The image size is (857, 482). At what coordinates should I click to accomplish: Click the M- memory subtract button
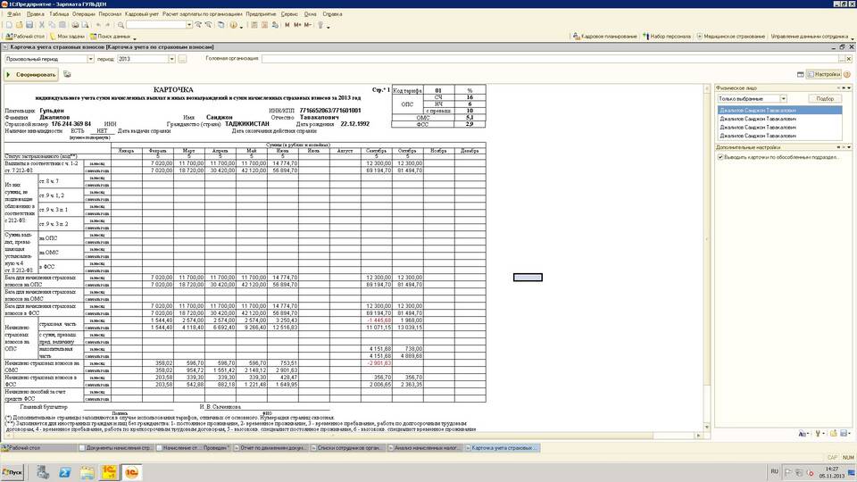pos(308,25)
